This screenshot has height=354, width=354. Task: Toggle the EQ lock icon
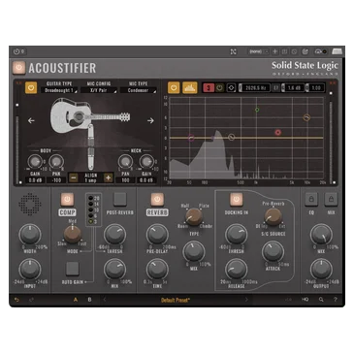pyautogui.click(x=311, y=199)
